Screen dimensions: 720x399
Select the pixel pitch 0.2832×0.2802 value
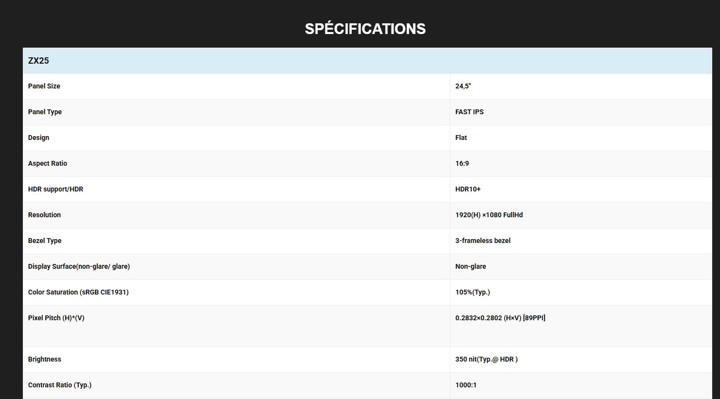click(x=500, y=318)
